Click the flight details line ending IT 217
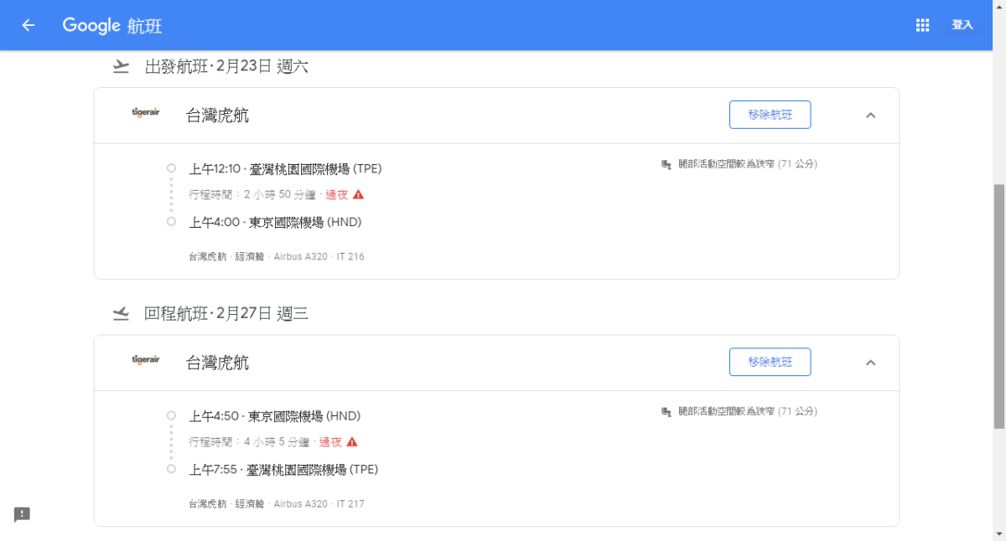Image resolution: width=1006 pixels, height=541 pixels. point(277,504)
